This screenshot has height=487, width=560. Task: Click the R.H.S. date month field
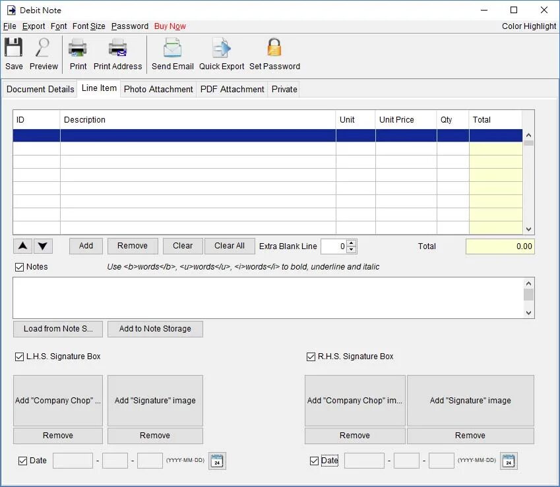click(406, 461)
